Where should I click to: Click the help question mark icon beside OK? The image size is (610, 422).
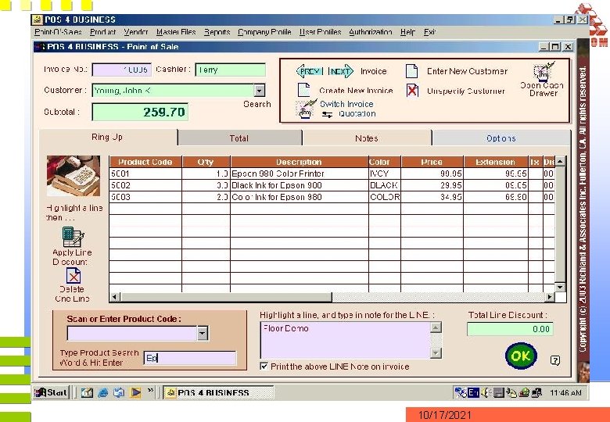tap(555, 360)
